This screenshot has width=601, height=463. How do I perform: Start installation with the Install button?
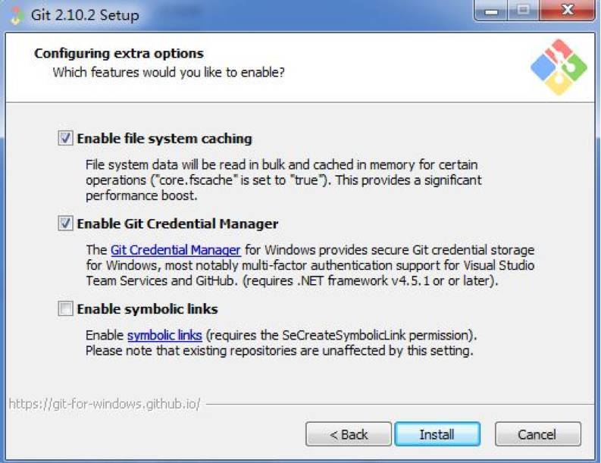tap(437, 434)
